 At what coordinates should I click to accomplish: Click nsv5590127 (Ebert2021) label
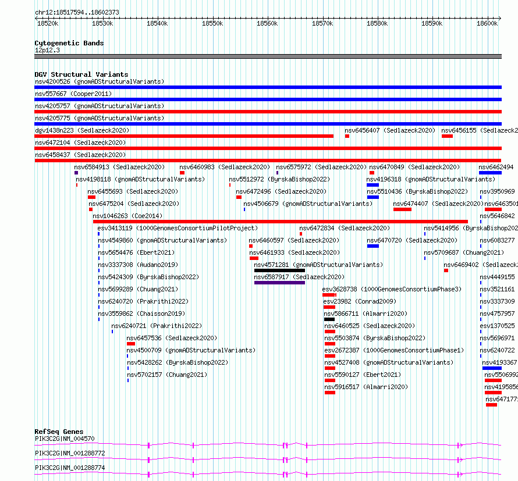(363, 375)
